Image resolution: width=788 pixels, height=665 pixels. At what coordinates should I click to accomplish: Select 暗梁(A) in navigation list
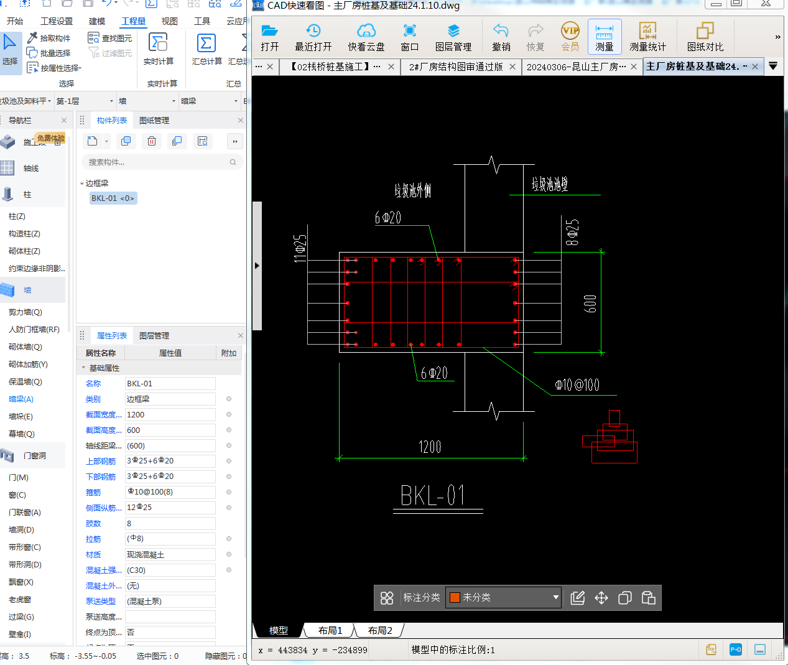click(x=21, y=399)
